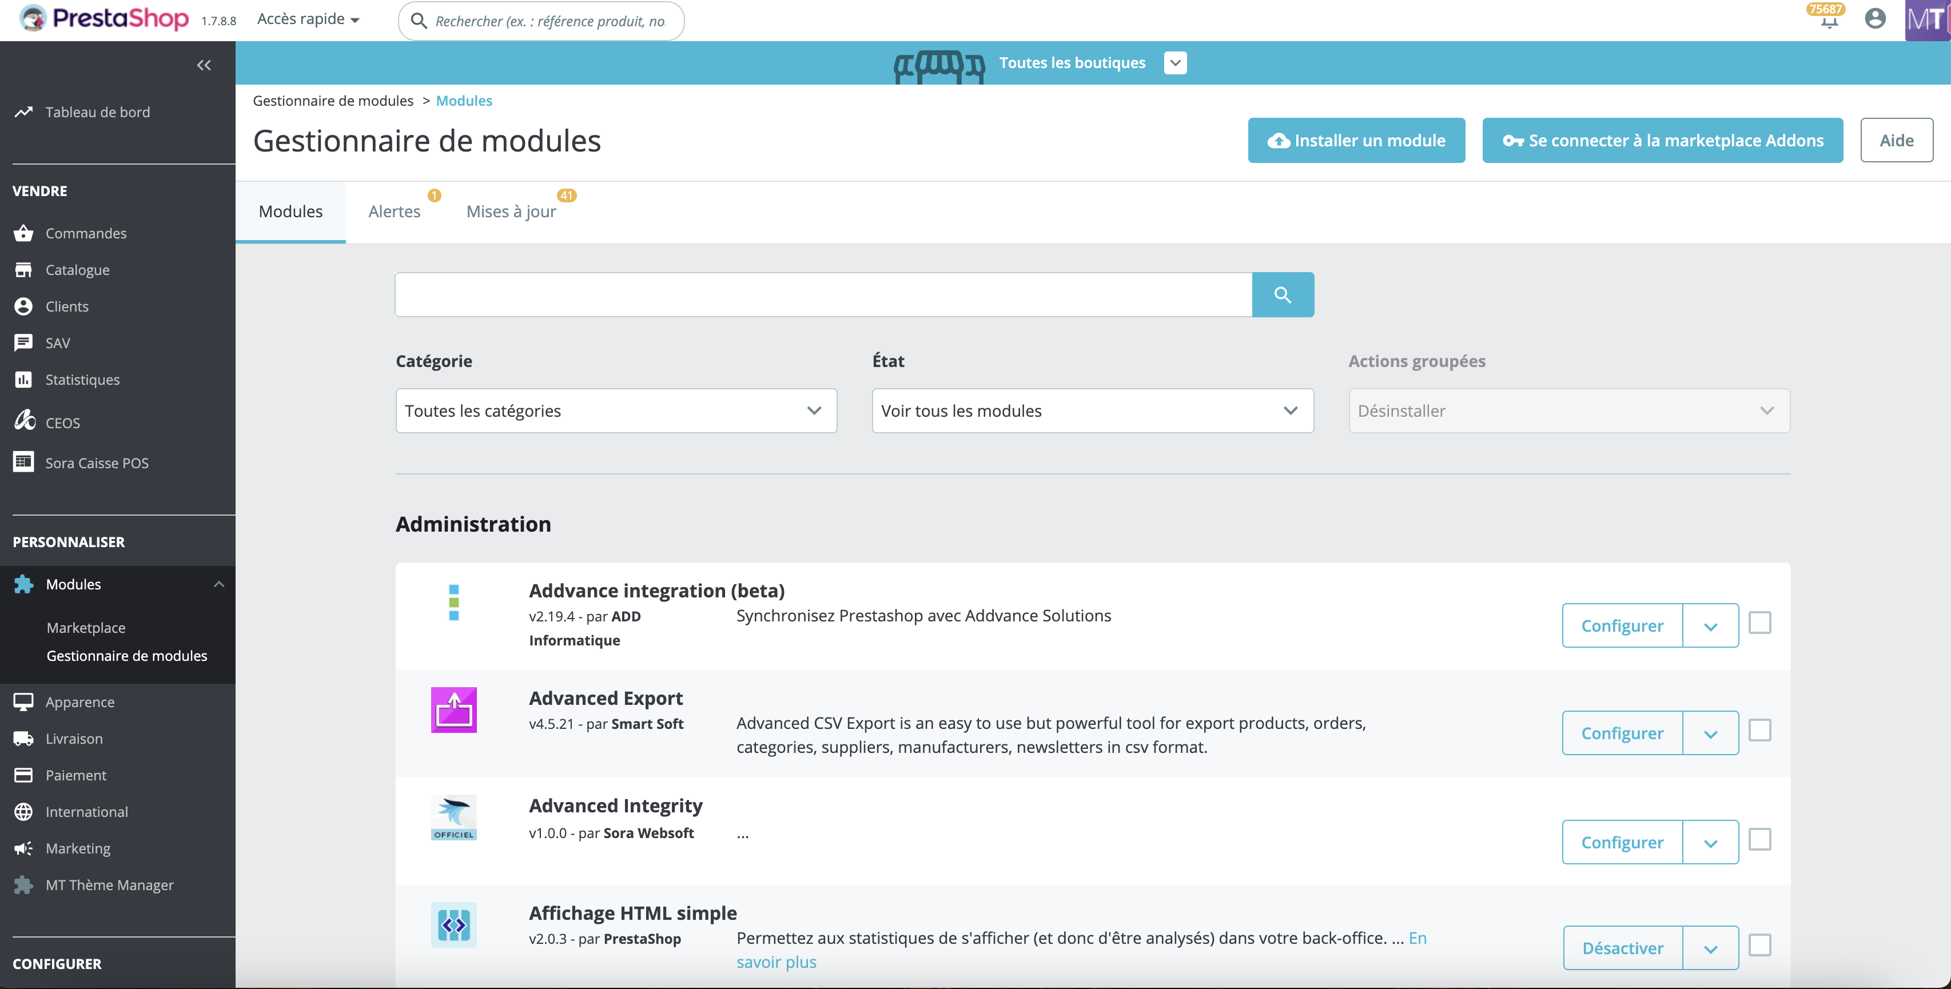This screenshot has width=1951, height=989.
Task: Click Installer un module button
Action: (1356, 140)
